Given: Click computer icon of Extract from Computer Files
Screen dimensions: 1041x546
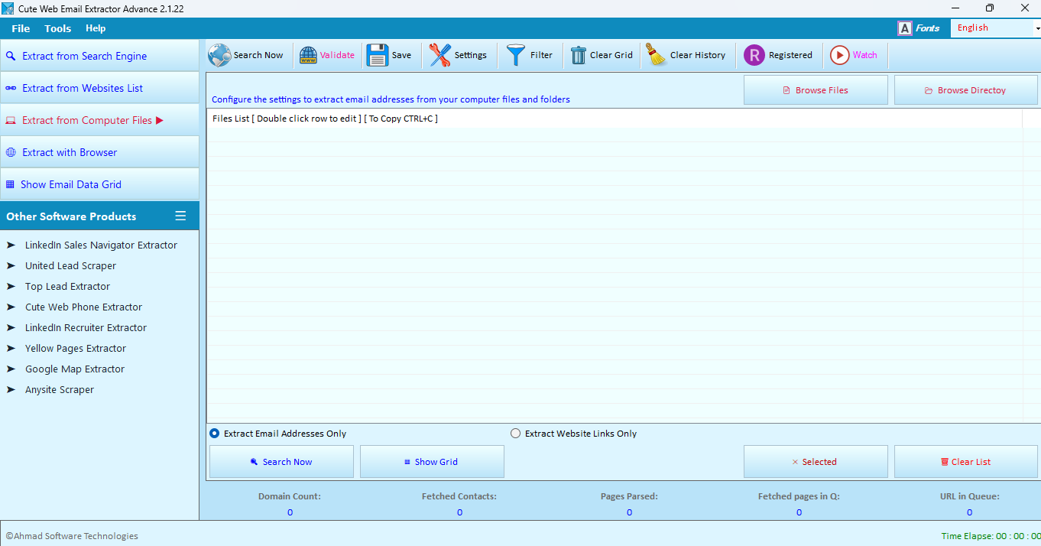Looking at the screenshot, I should pyautogui.click(x=11, y=120).
